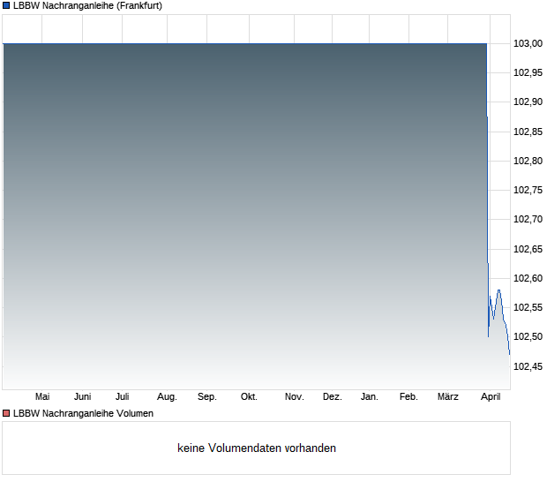Click the 102,60 value on the y-axis
Screen dimensions: 547x482
[528, 278]
